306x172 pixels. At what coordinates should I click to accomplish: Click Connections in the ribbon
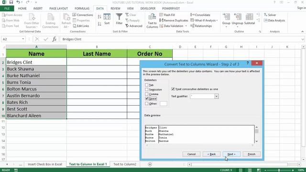83,15
